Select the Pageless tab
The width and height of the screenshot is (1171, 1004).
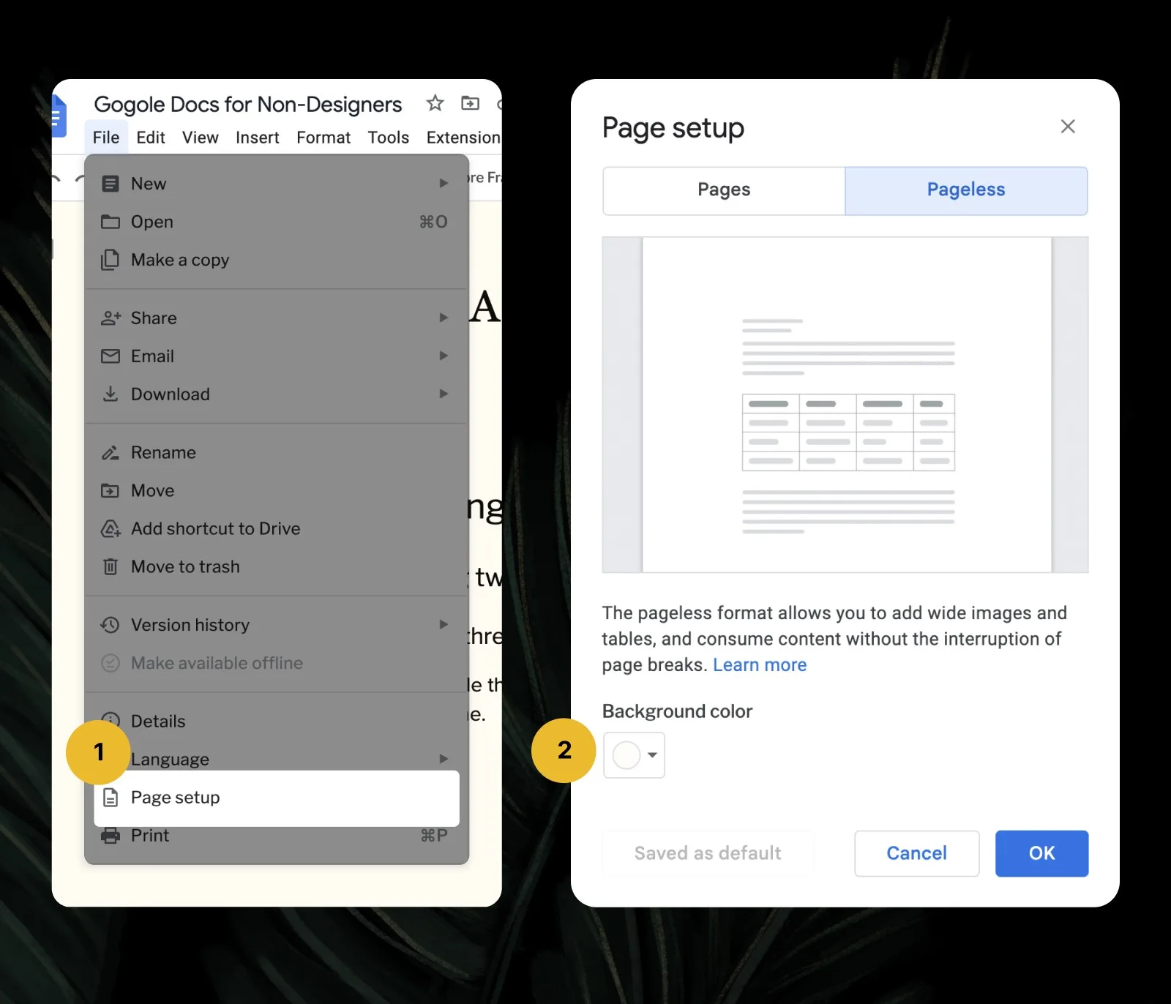pos(965,190)
